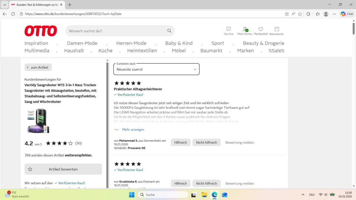Click the browser address bar
The width and height of the screenshot is (356, 200).
coord(153,14)
